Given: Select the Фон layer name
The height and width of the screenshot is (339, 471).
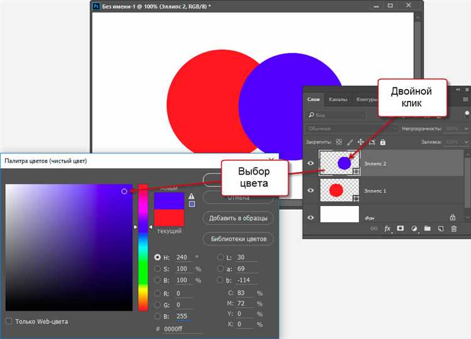Looking at the screenshot, I should pos(369,218).
